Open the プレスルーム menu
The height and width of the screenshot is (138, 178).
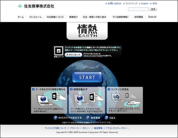tap(35, 17)
